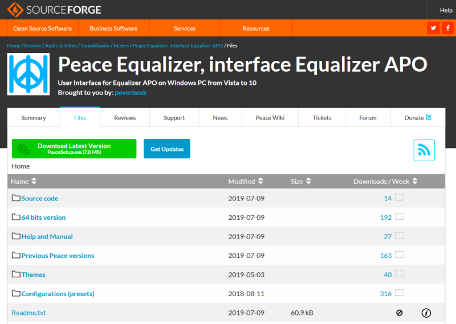Click the Sound/Audio breadcrumb link

pyautogui.click(x=95, y=46)
